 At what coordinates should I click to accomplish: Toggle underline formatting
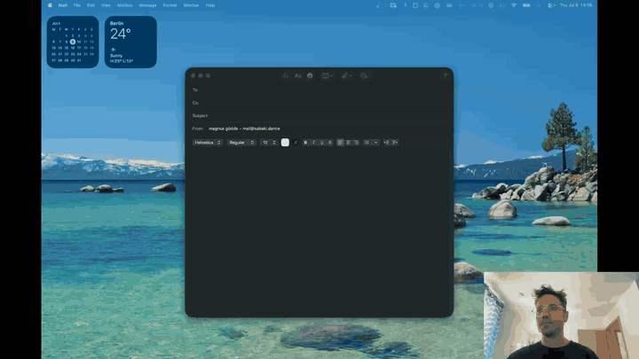[x=322, y=143]
